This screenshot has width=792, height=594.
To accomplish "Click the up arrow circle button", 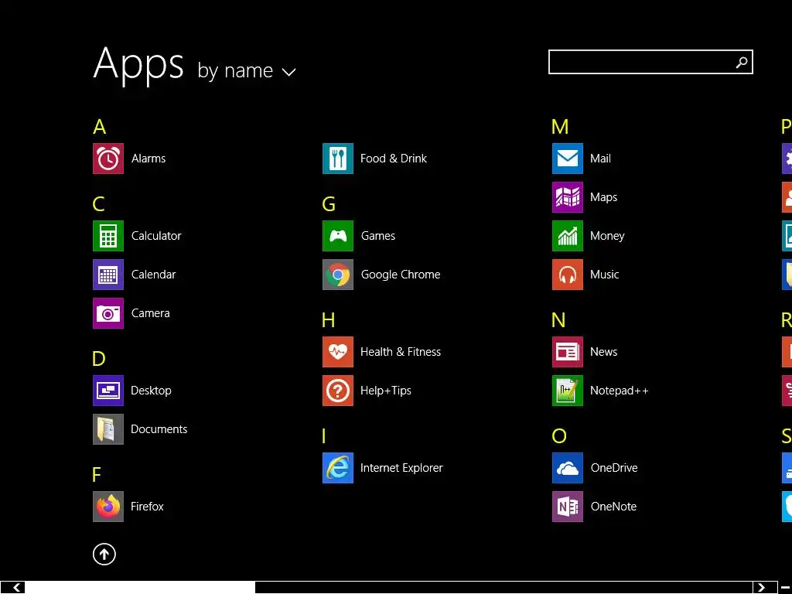I will tap(104, 554).
